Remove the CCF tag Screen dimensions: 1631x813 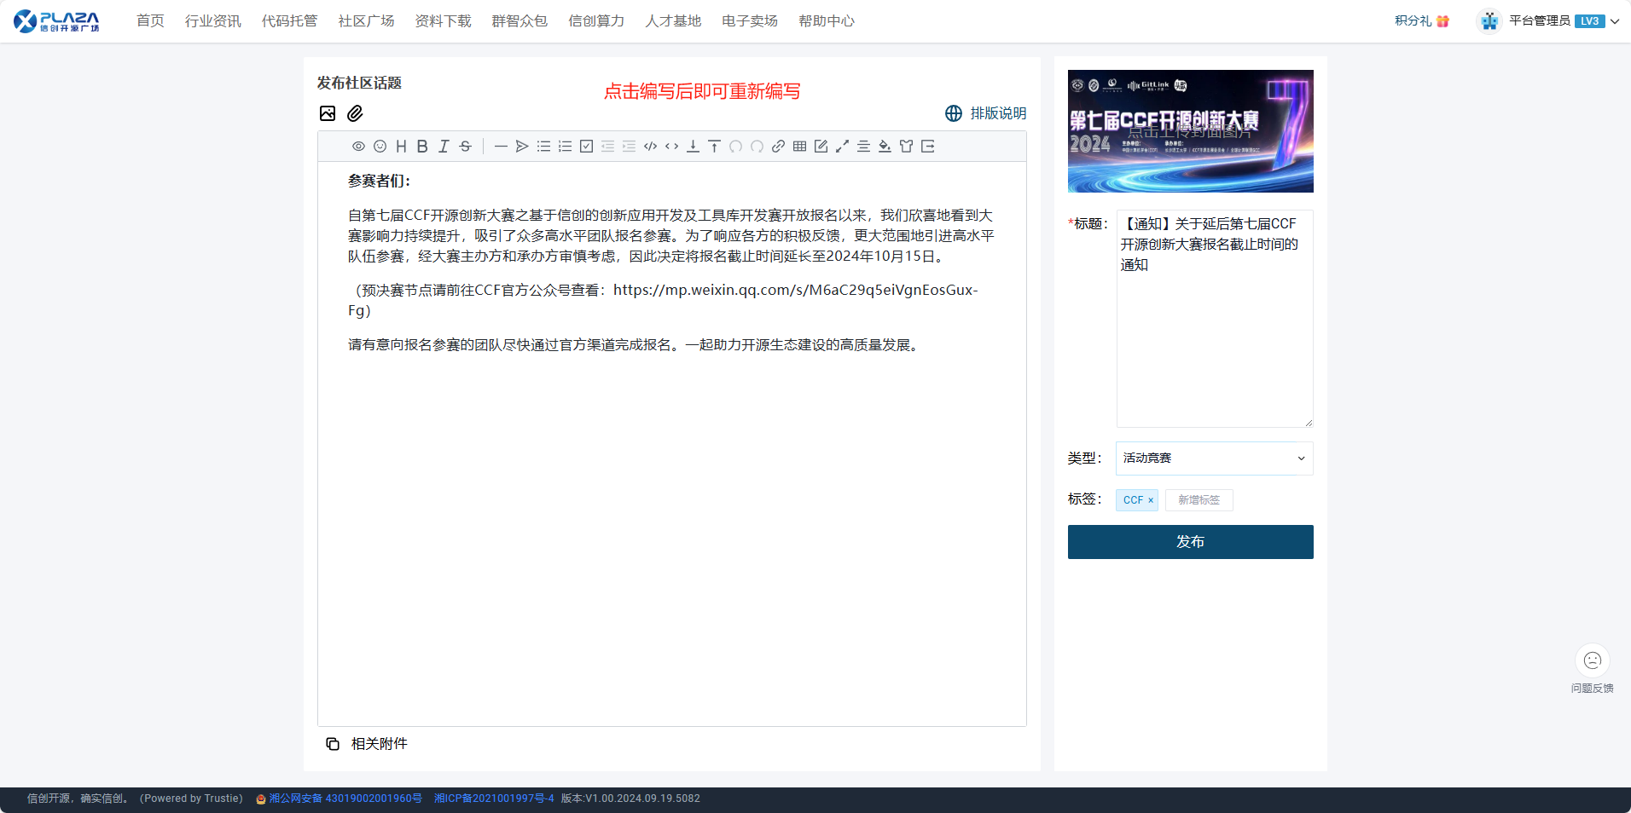point(1151,500)
